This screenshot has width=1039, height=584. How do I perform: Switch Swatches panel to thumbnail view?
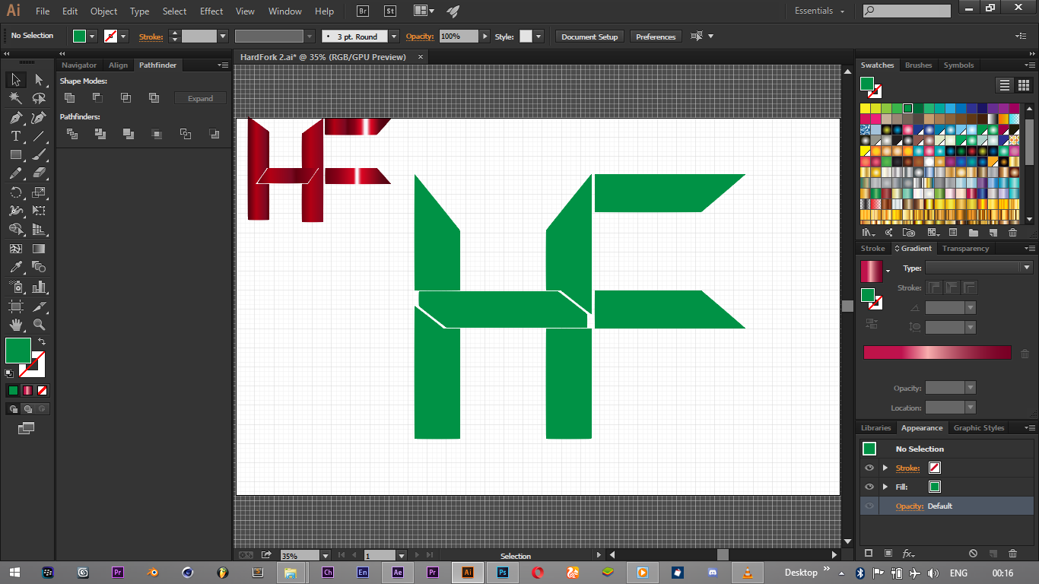tap(1023, 85)
